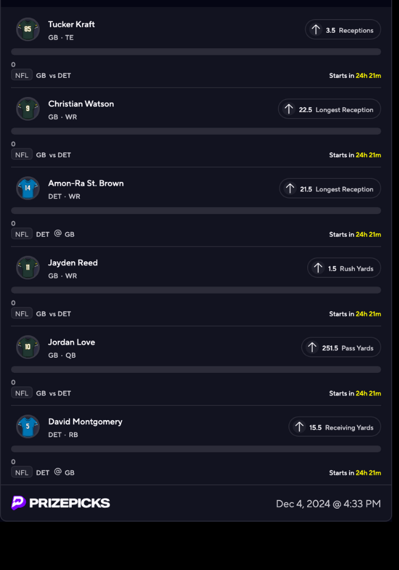The image size is (399, 570).
Task: Click the NFL tag under Tucker Kraft
Action: (x=22, y=75)
